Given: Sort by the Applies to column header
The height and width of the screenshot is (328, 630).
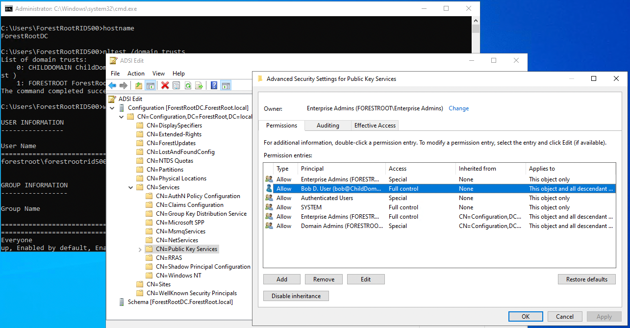Looking at the screenshot, I should tap(571, 169).
